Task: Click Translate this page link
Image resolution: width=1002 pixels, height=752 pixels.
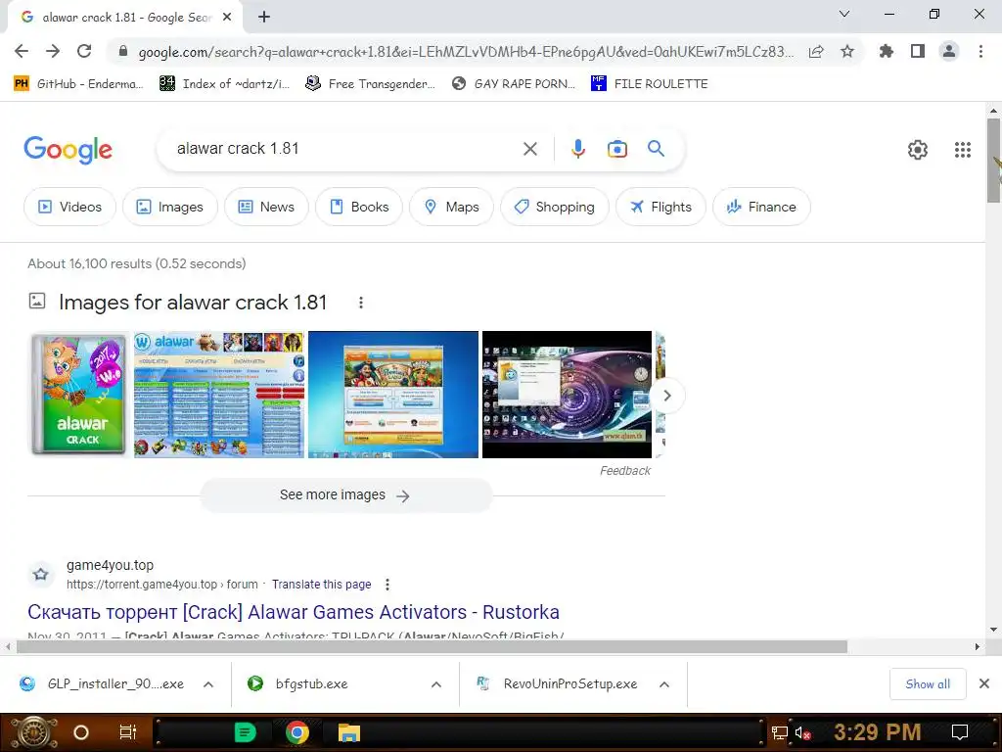Action: (321, 585)
